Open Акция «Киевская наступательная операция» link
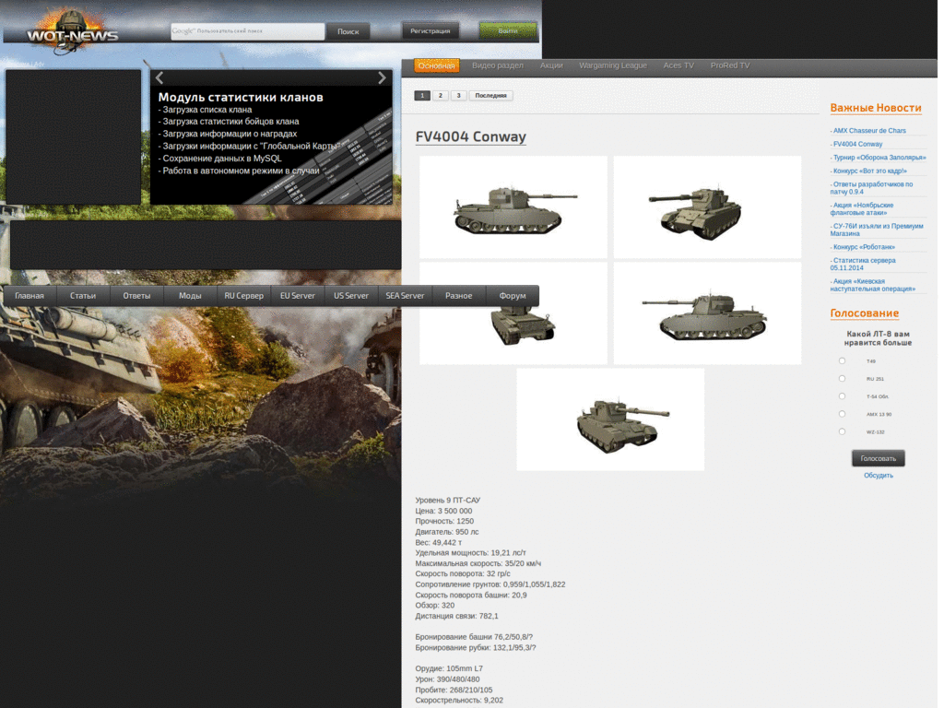944x708 pixels. tap(873, 285)
